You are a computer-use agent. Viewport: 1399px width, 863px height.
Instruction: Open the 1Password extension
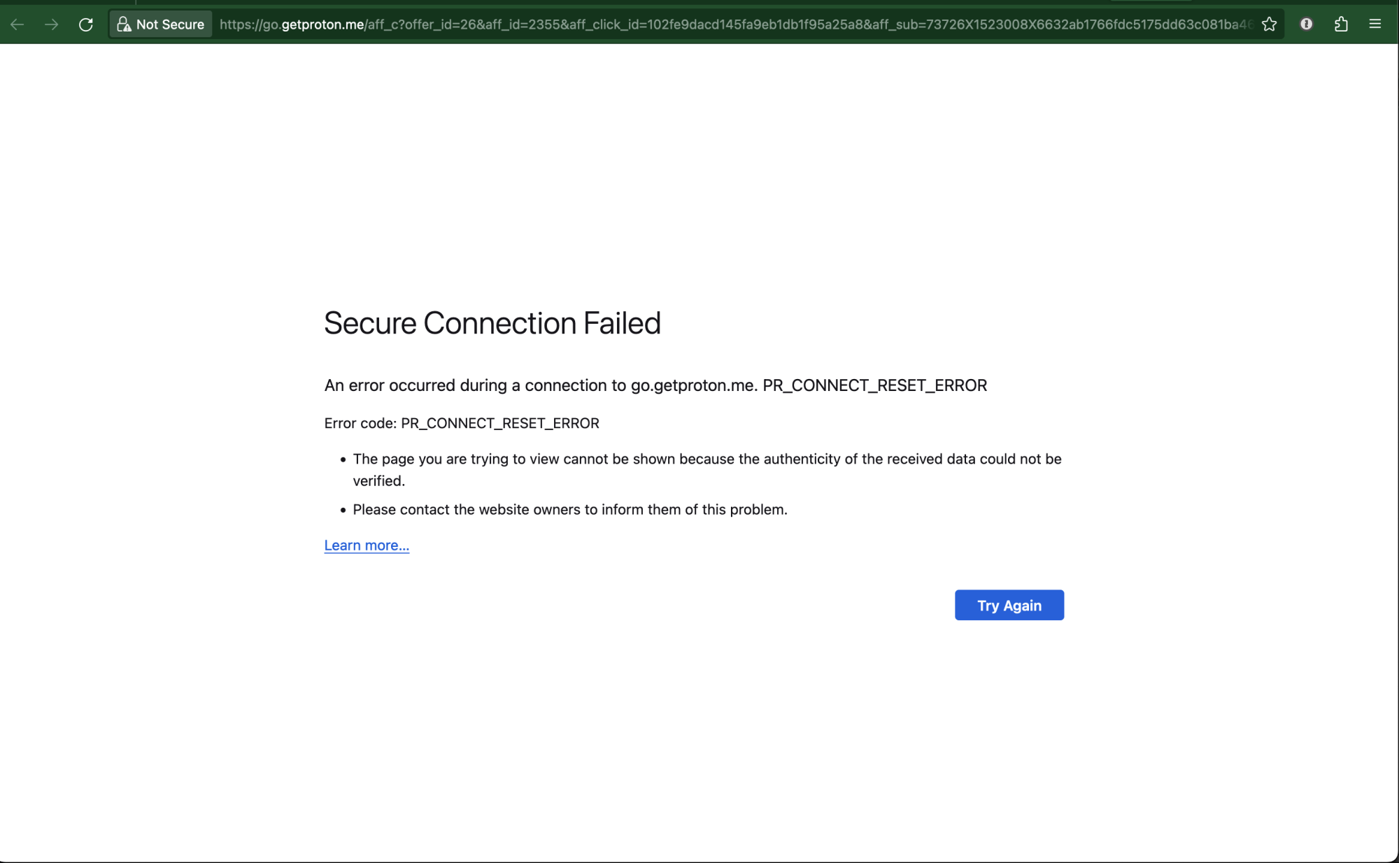(1306, 24)
